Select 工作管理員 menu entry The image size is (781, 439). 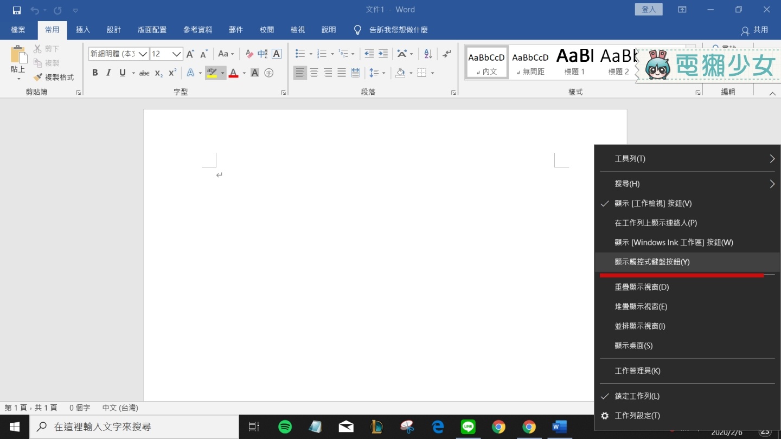pyautogui.click(x=687, y=371)
